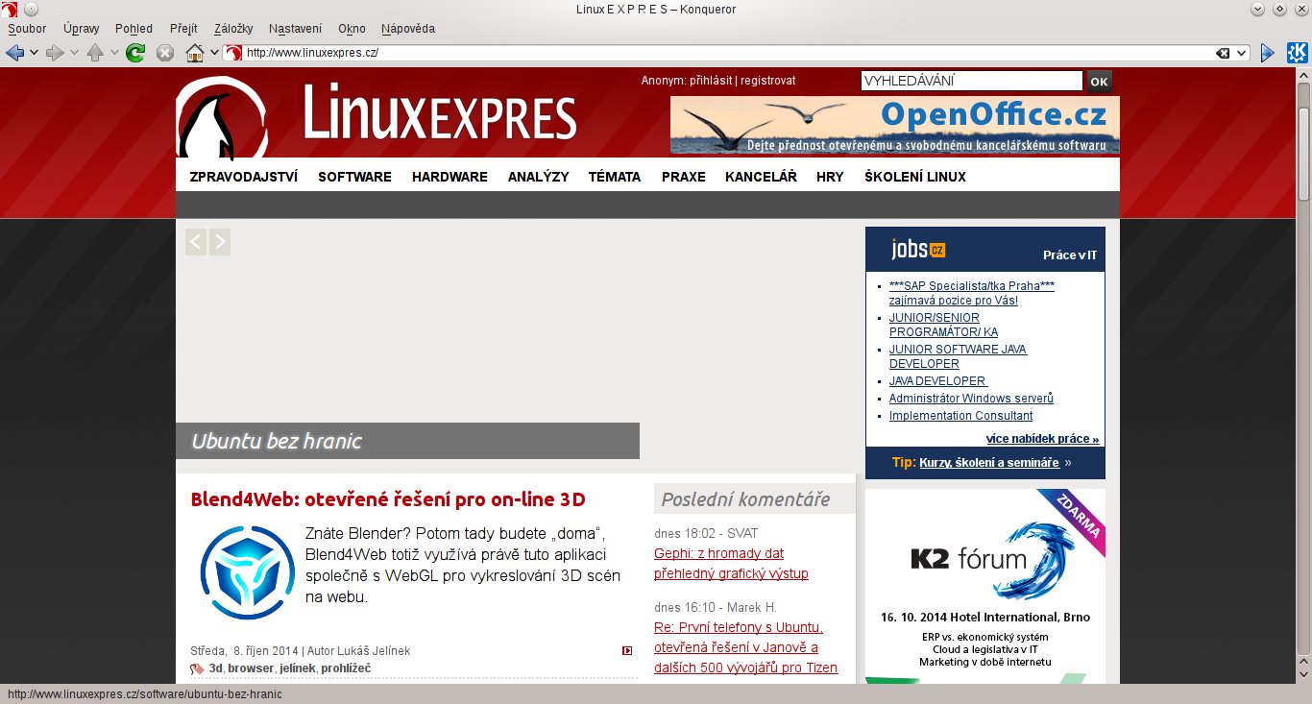Click the Stop loading icon
The width and height of the screenshot is (1312, 704).
pyautogui.click(x=165, y=53)
